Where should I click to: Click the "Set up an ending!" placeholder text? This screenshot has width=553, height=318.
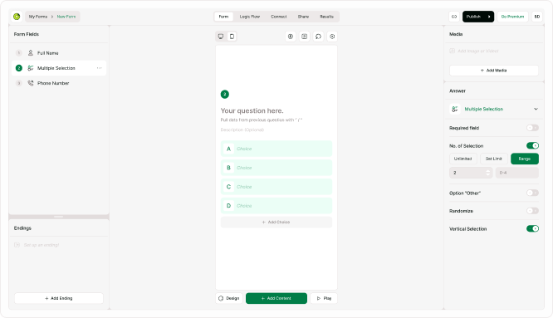point(42,245)
